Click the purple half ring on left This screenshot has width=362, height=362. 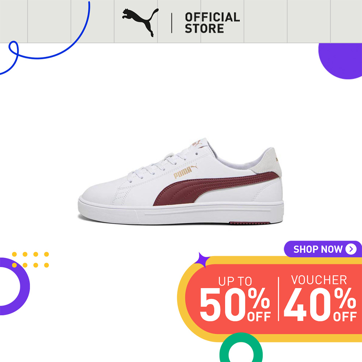(15, 286)
